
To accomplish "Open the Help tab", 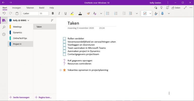I will coord(52,8).
